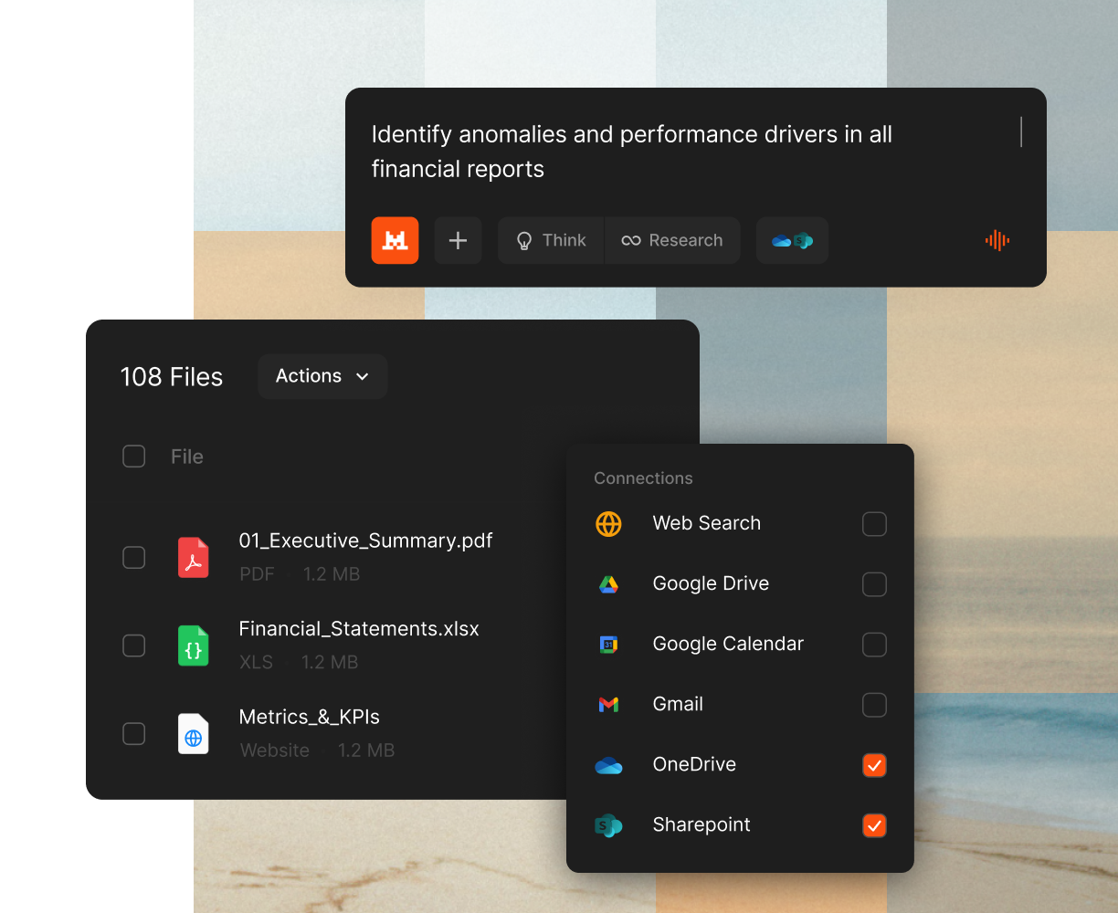Open the OneDrive and SharePoint connectors chip
Image resolution: width=1118 pixels, height=913 pixels.
pos(792,240)
